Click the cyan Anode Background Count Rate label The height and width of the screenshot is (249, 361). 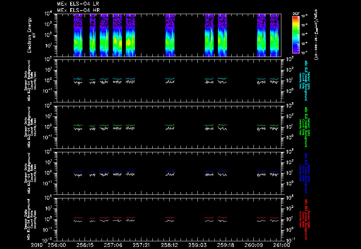pyautogui.click(x=305, y=81)
